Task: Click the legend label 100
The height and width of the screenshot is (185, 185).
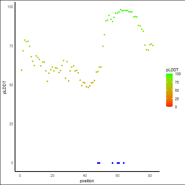Action: (x=178, y=74)
